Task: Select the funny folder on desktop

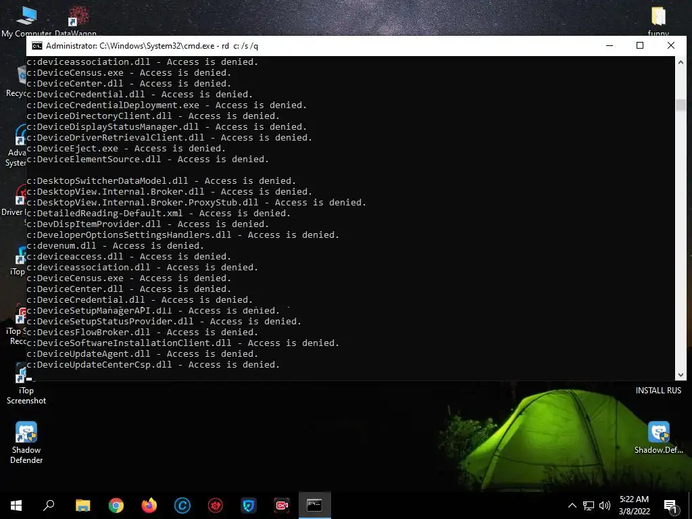Action: tap(658, 21)
